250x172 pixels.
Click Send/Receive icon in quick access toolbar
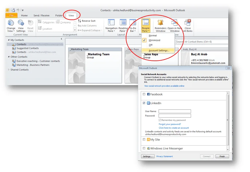pos(13,10)
